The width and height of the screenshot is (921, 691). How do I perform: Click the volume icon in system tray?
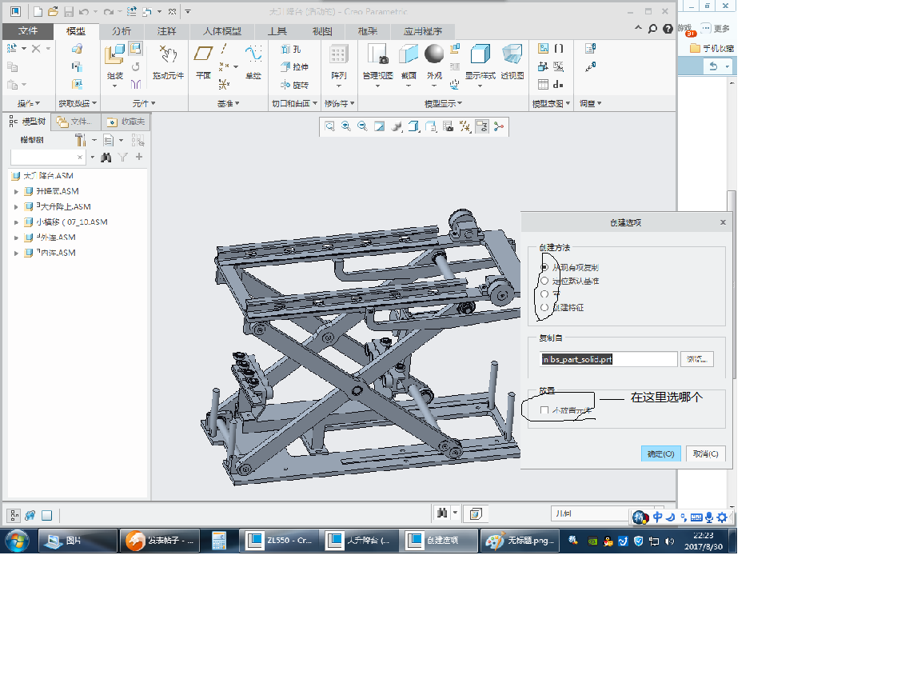pos(670,541)
